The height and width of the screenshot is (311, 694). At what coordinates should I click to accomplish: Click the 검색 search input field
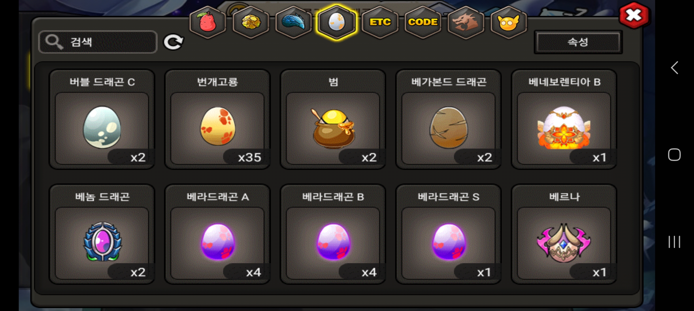click(x=98, y=42)
